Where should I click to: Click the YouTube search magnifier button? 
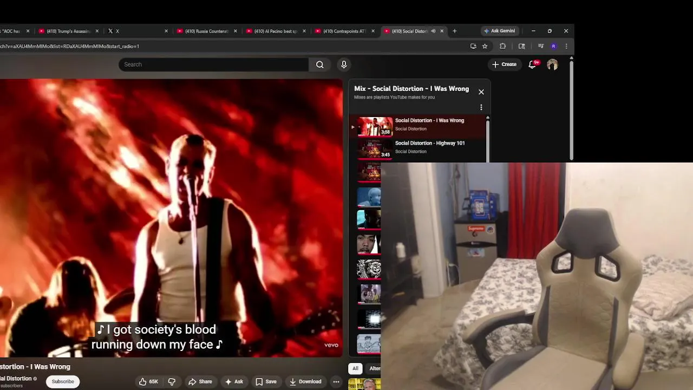320,64
